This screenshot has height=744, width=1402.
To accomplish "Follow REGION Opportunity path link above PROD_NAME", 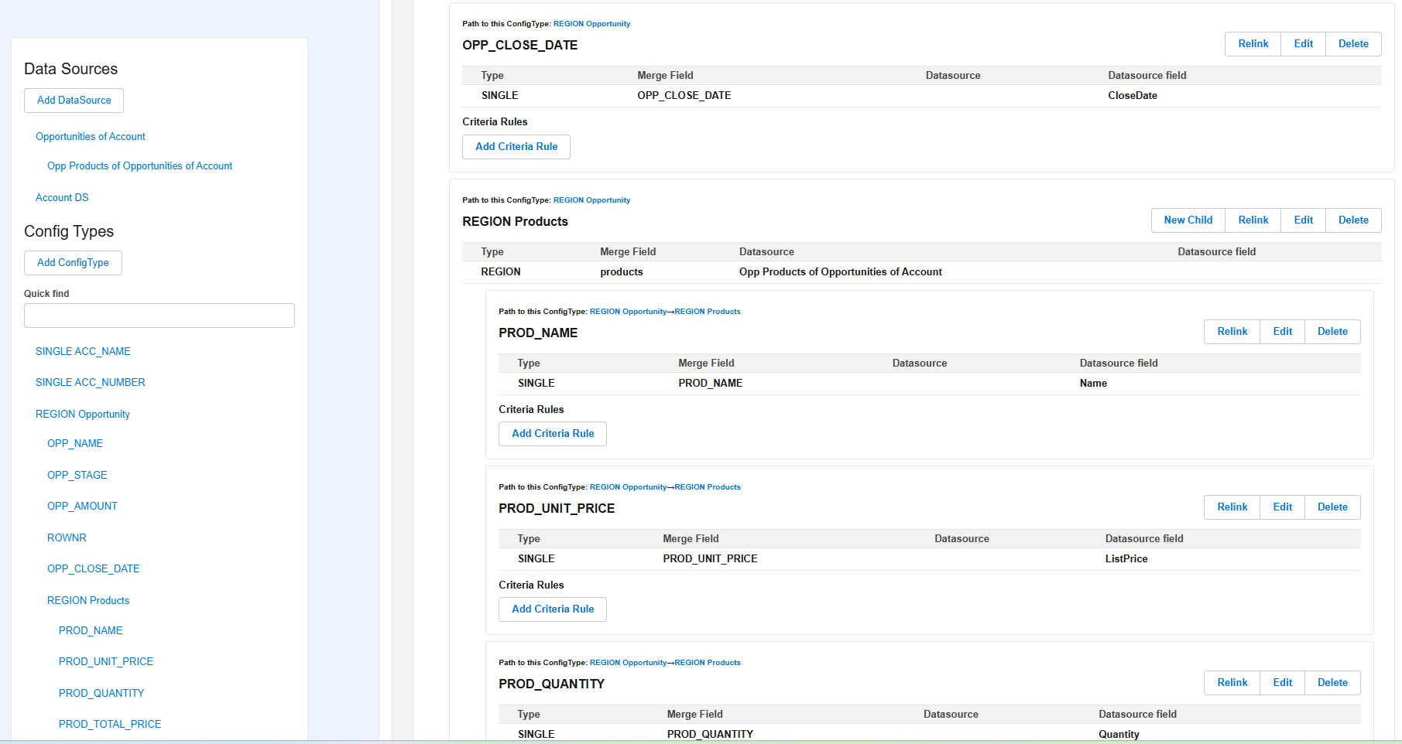I will (x=628, y=312).
